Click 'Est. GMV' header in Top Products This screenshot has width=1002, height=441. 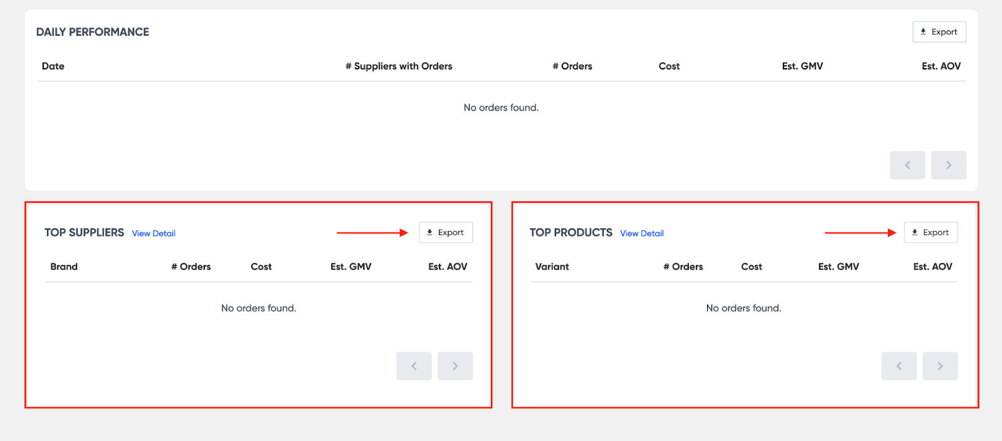[x=839, y=266]
